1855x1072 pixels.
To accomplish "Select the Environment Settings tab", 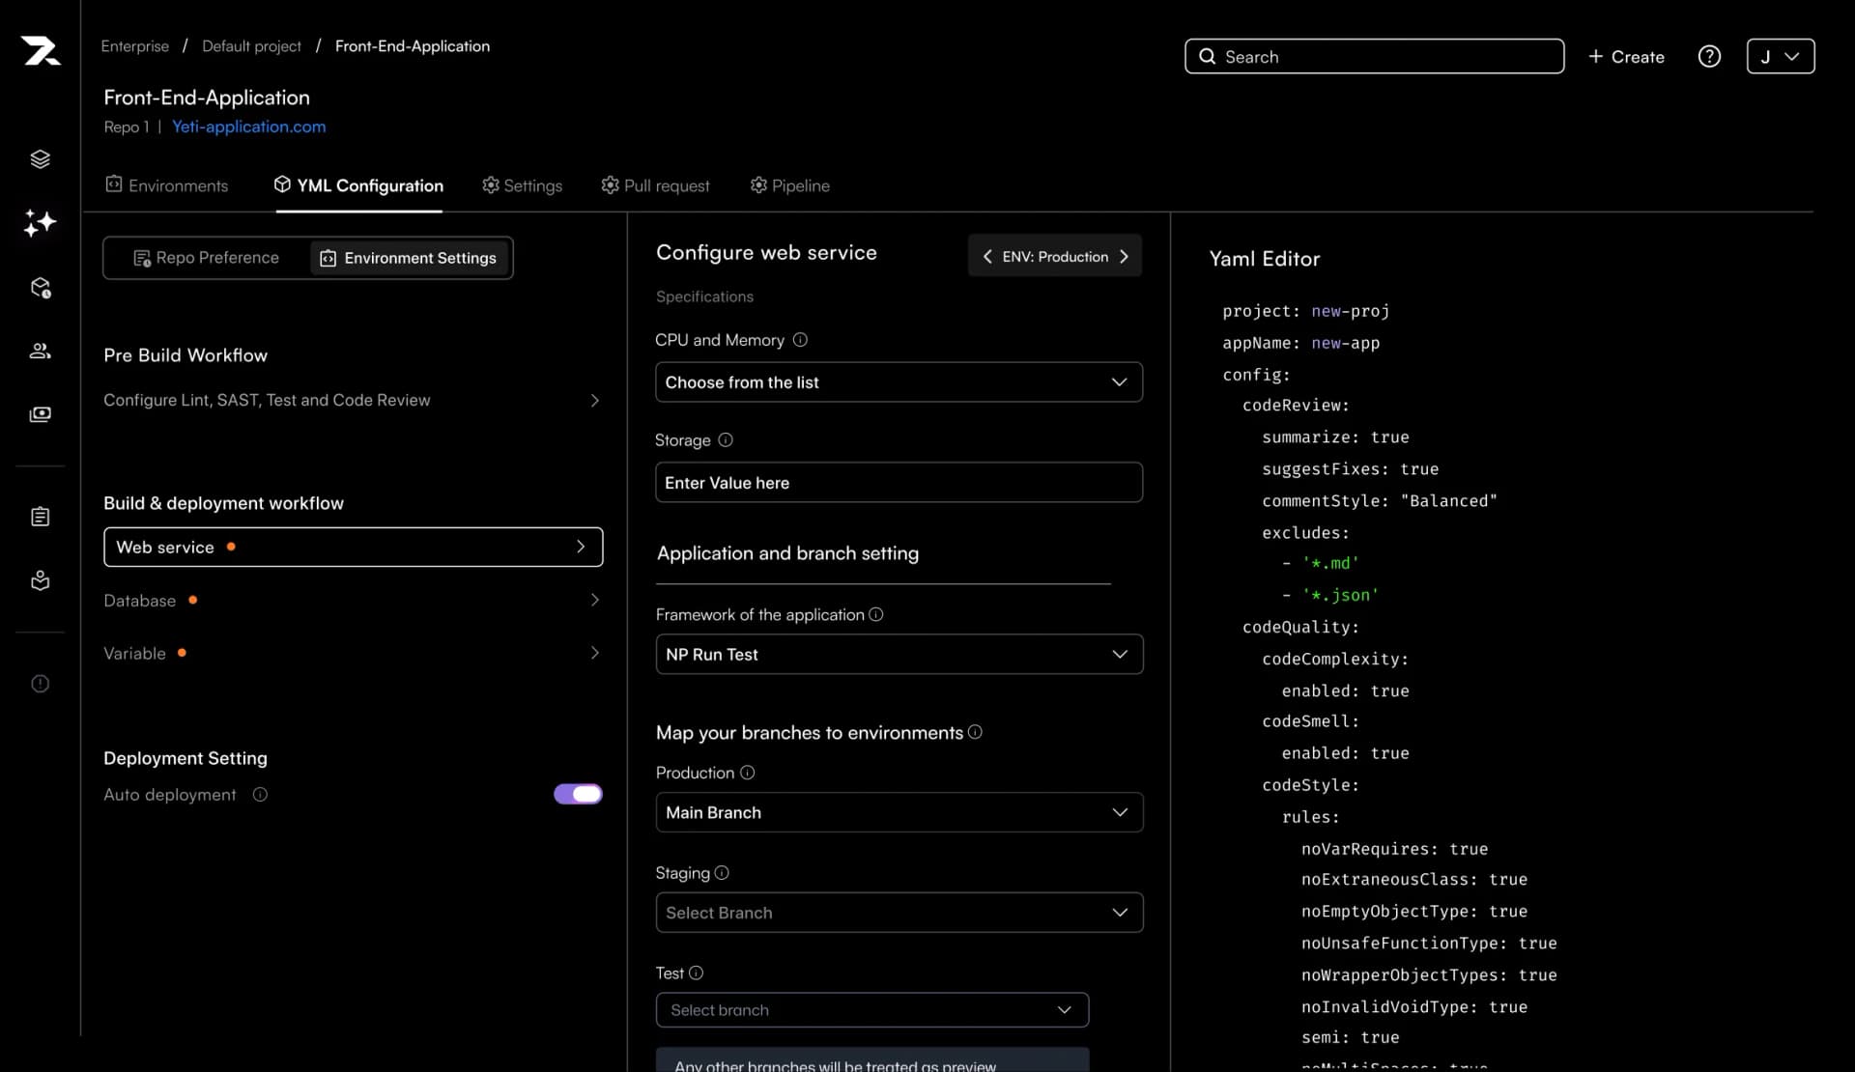I will pyautogui.click(x=408, y=258).
